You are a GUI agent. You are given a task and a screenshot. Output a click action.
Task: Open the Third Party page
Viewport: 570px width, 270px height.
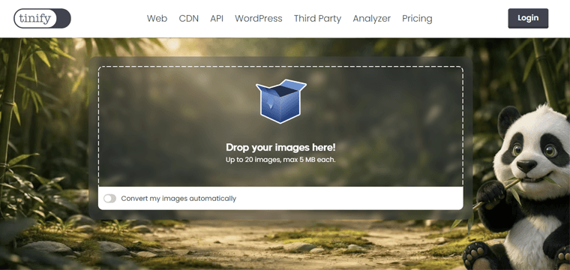click(317, 19)
